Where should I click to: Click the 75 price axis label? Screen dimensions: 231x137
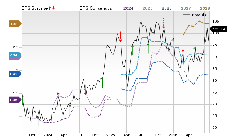pyautogui.click(x=214, y=93)
